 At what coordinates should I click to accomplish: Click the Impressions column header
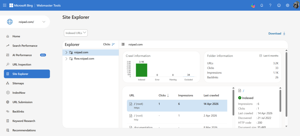click(x=185, y=95)
